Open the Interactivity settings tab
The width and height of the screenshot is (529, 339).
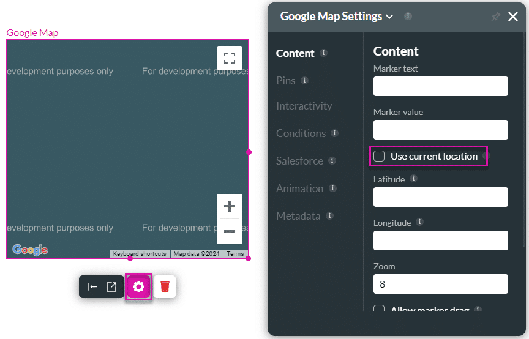tap(304, 106)
